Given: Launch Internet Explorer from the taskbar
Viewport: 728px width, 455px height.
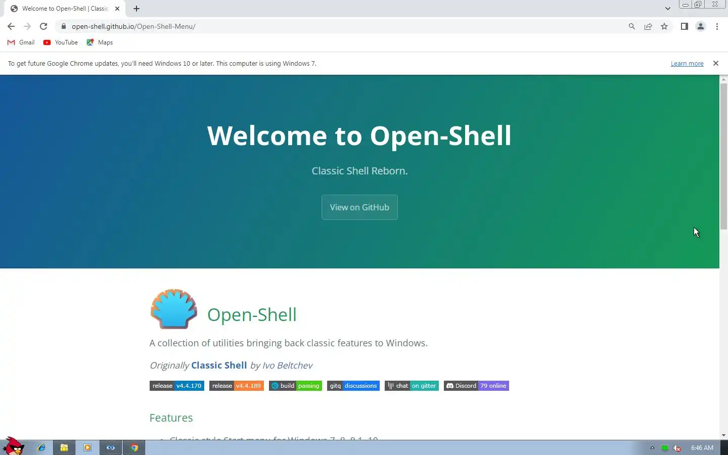Looking at the screenshot, I should (x=41, y=447).
